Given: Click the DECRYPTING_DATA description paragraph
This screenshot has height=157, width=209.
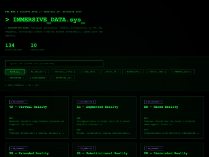Looking at the screenshot, I should coord(54,32).
